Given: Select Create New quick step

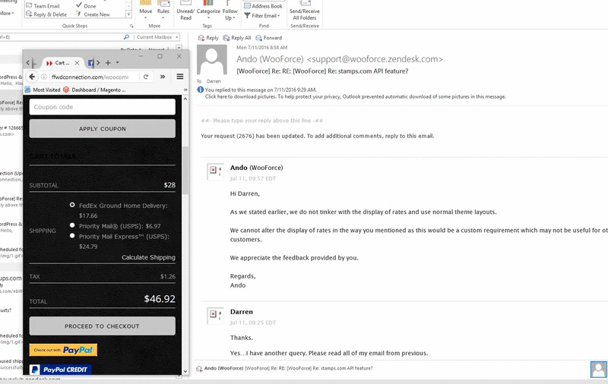Looking at the screenshot, I should [93, 14].
